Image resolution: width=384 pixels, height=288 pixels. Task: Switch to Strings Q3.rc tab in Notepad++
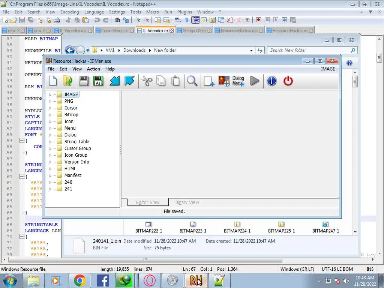(x=194, y=31)
